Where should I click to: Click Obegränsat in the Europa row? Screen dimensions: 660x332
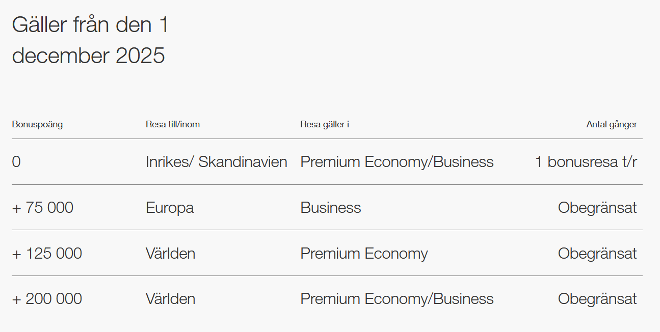point(597,208)
